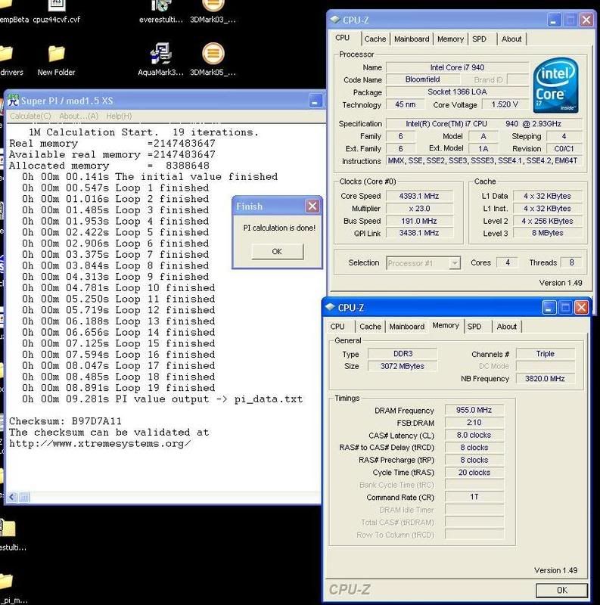Select Mainboard tab in lower CPU-Z window
600x605 pixels.
[x=406, y=327]
